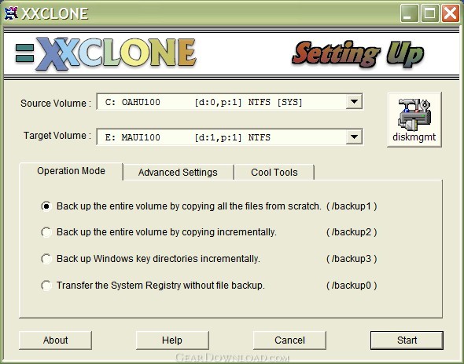Choose Transfer System Registry without file backup
This screenshot has height=364, width=464.
click(46, 286)
